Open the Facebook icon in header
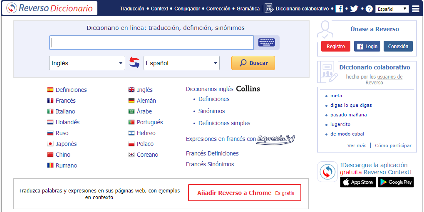Screen dimensions: 424x212 click(x=339, y=9)
